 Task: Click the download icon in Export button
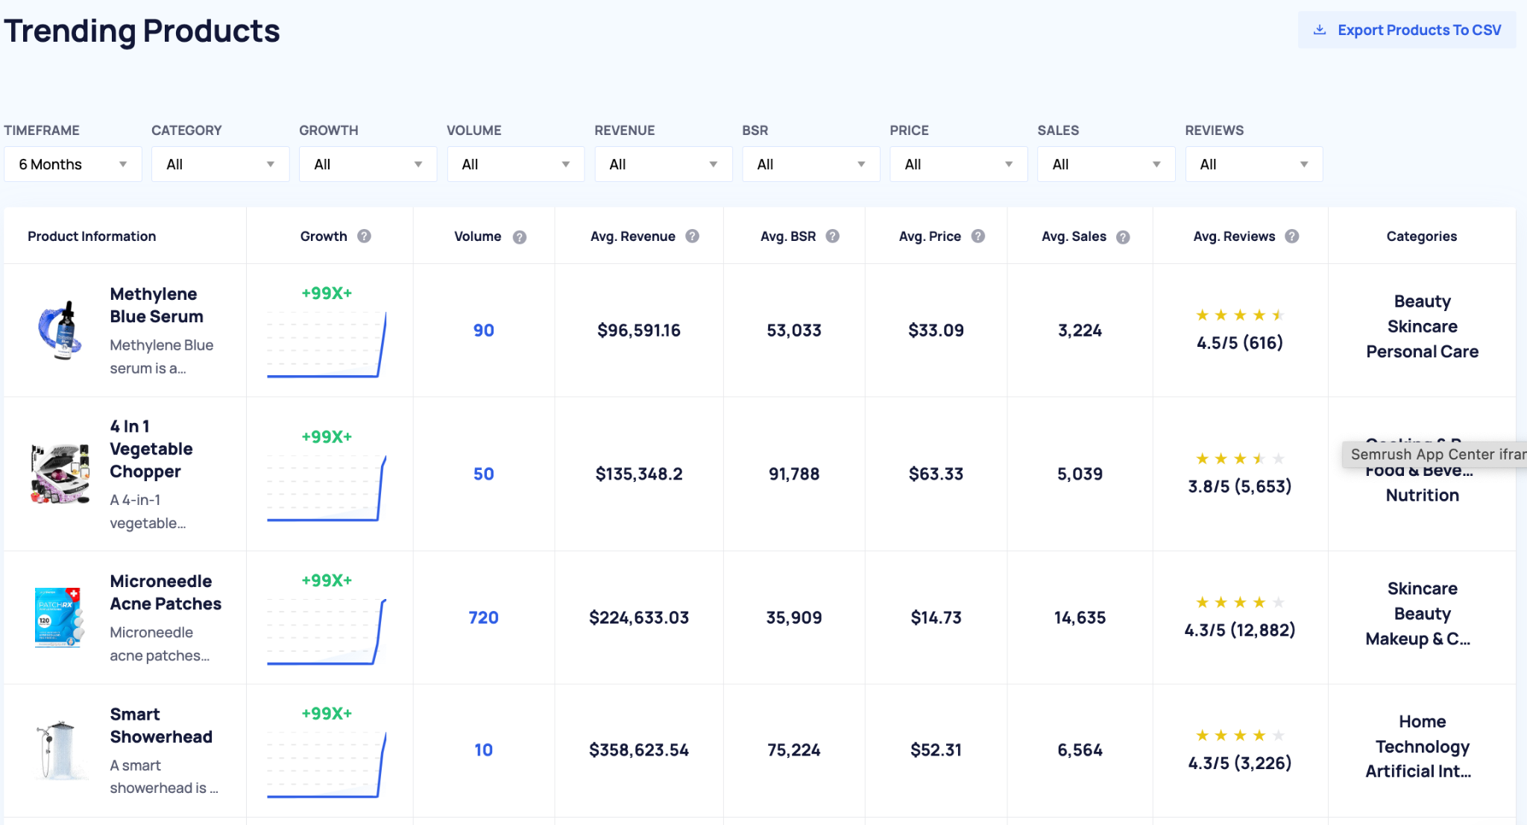pos(1320,30)
